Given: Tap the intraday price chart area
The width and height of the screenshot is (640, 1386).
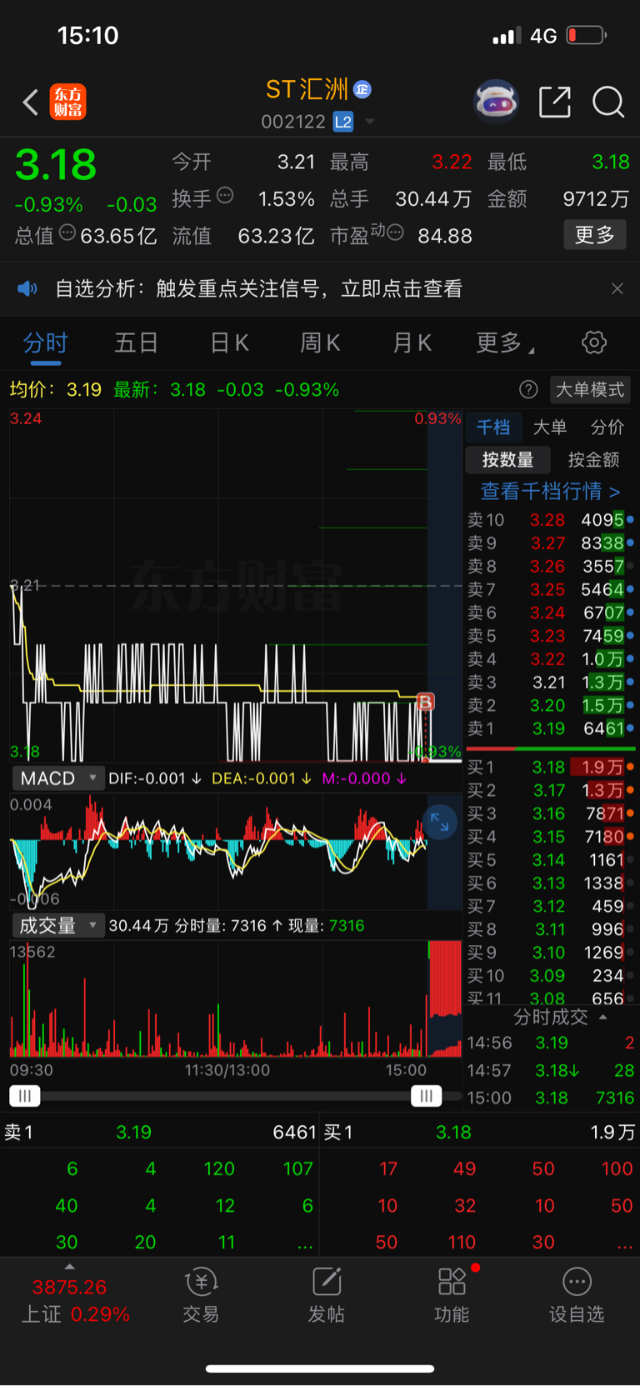Looking at the screenshot, I should (236, 585).
